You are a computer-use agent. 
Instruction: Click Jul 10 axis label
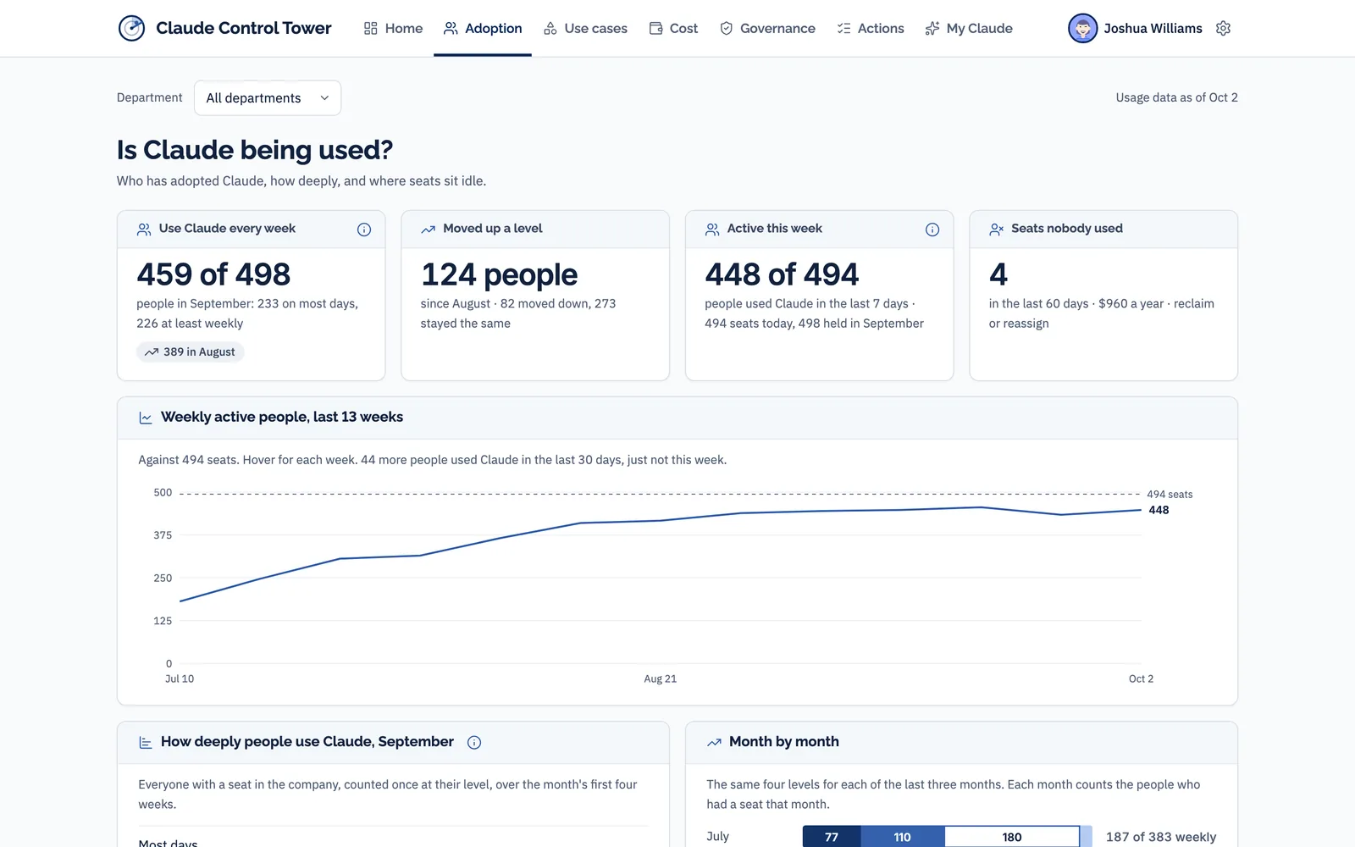click(x=180, y=678)
